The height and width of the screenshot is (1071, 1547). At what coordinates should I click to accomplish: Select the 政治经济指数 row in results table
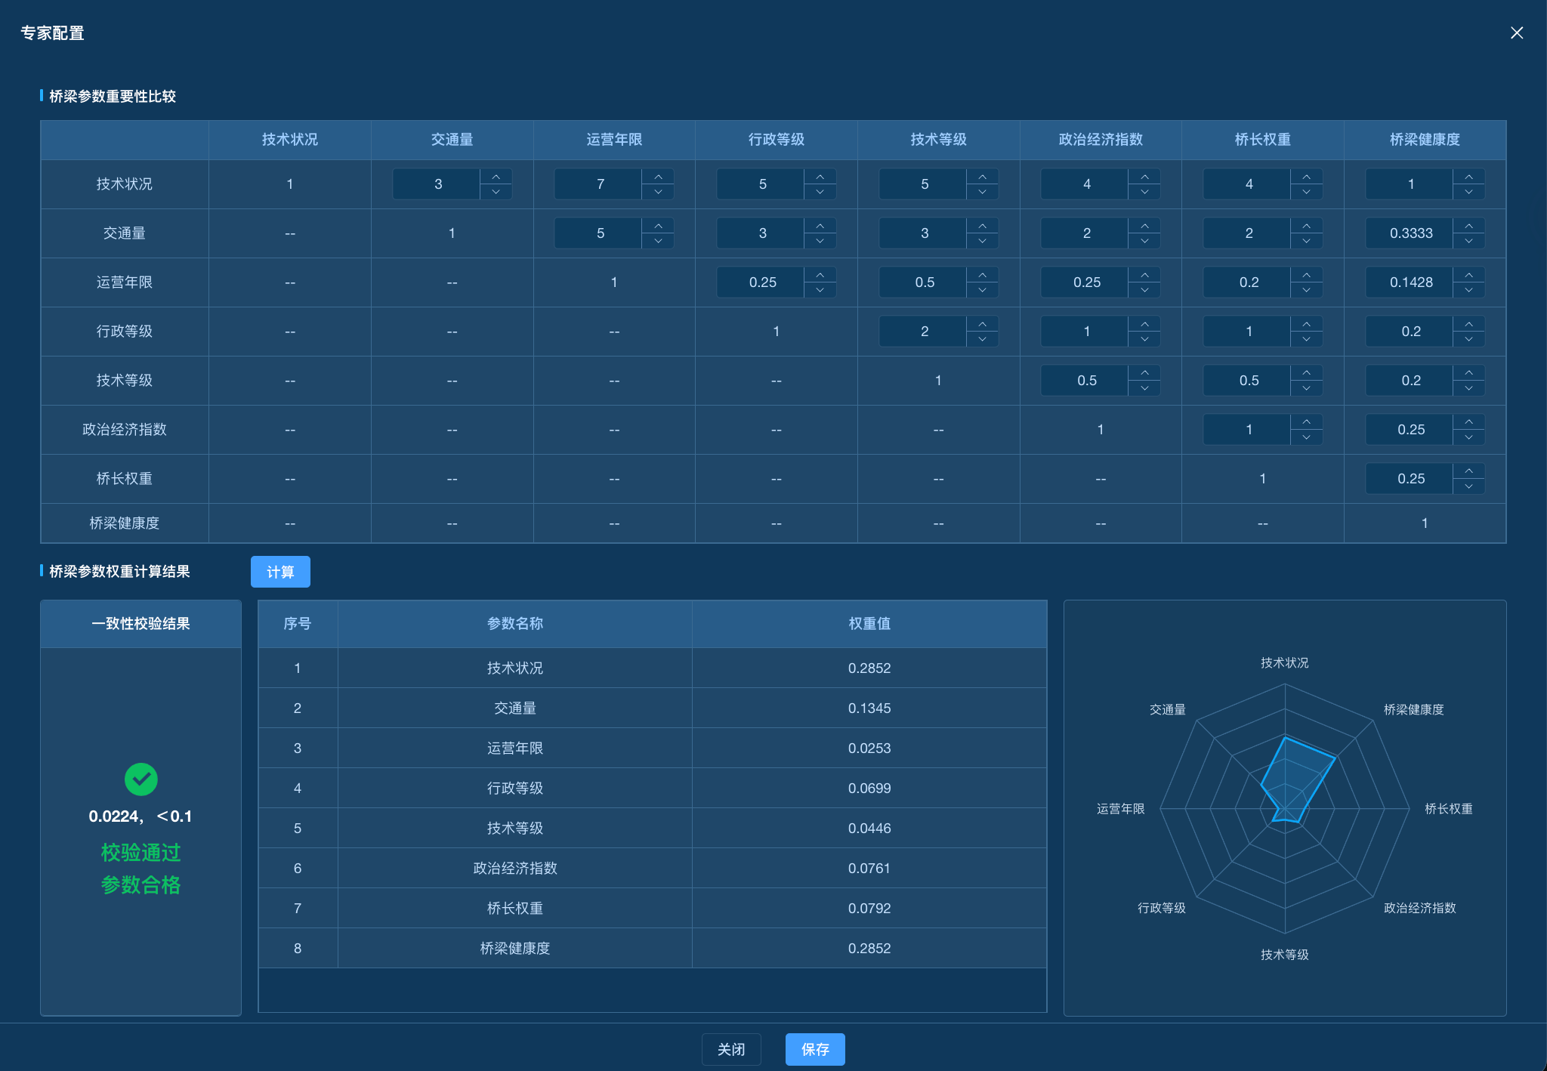point(653,869)
